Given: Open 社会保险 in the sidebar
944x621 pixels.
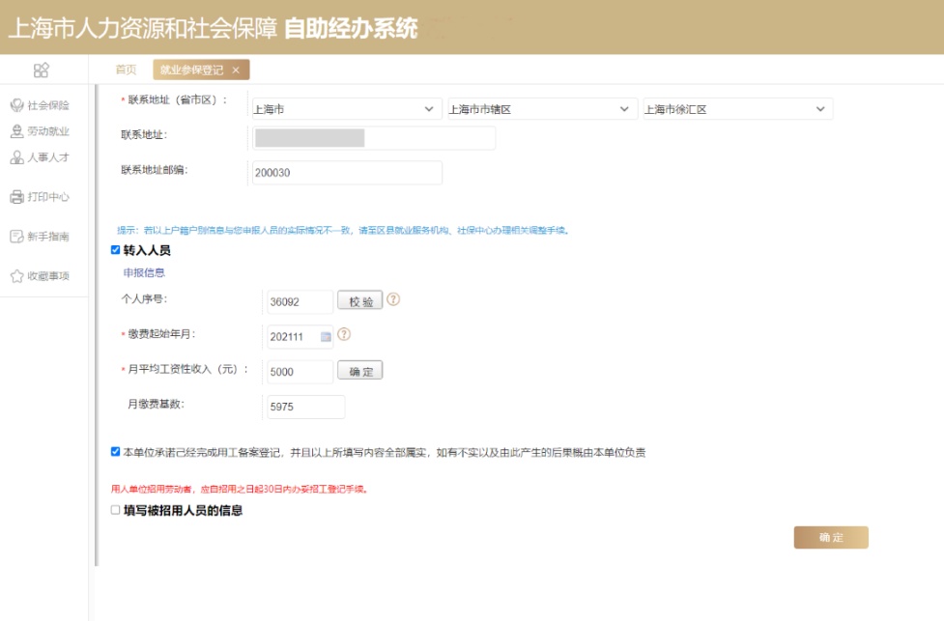Looking at the screenshot, I should 41,105.
